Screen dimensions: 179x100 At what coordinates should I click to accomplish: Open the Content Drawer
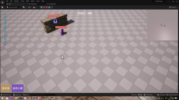tap(6, 95)
